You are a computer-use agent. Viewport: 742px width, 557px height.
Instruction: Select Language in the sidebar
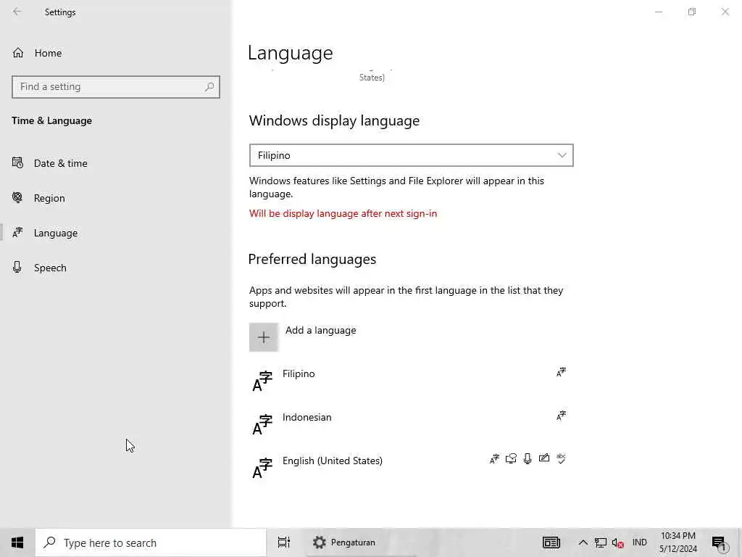pos(55,233)
